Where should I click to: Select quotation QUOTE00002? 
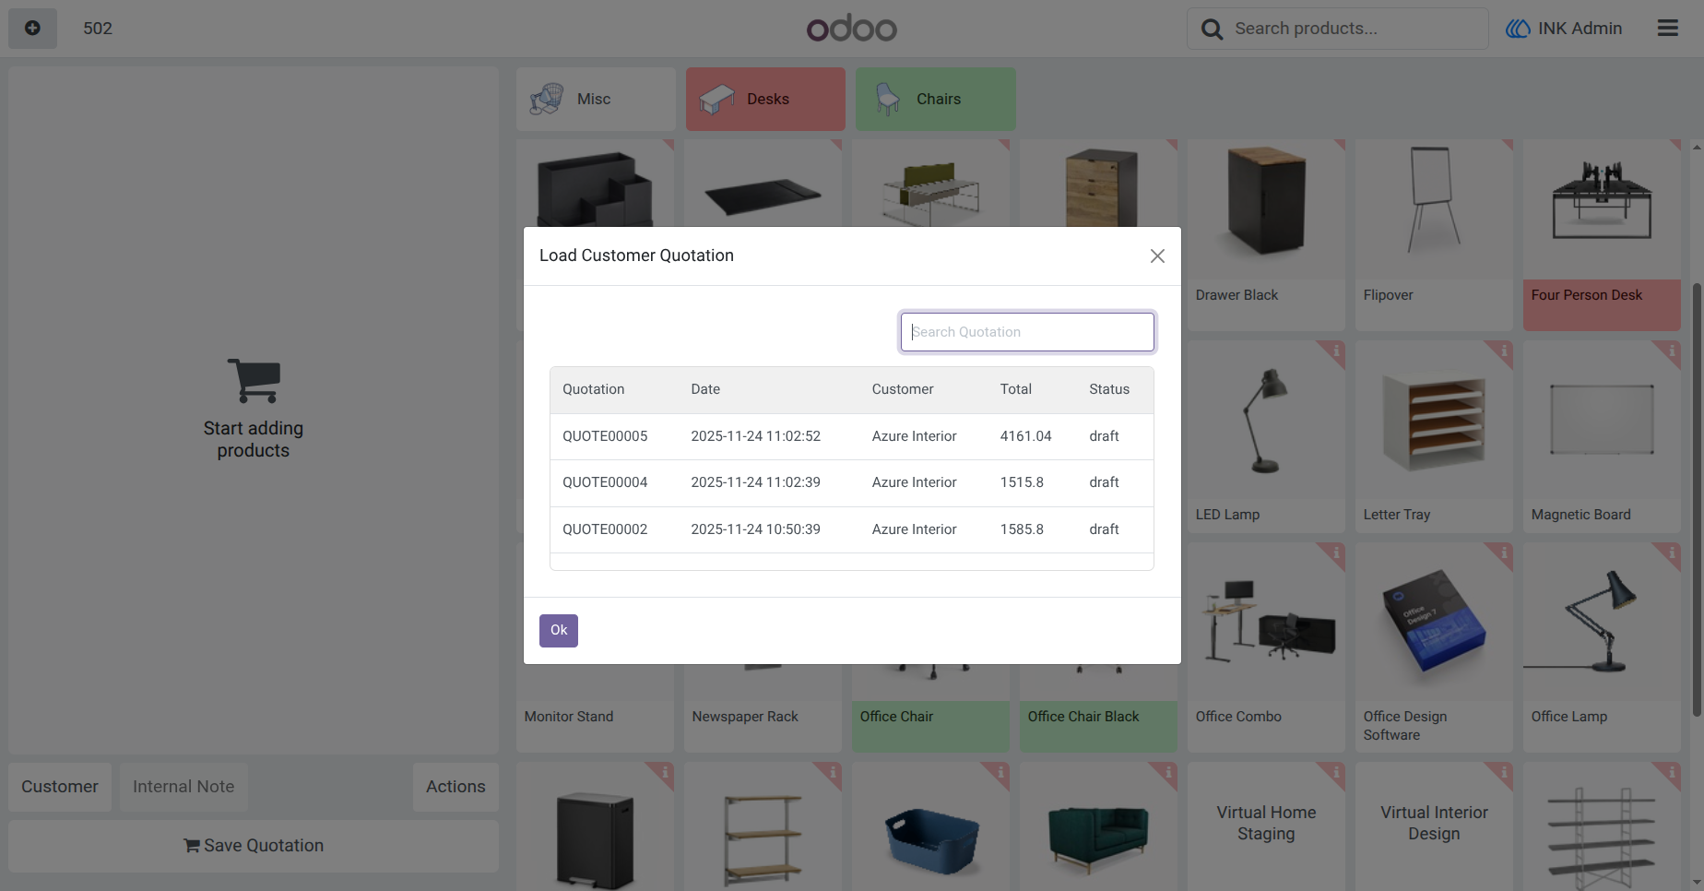tap(852, 529)
